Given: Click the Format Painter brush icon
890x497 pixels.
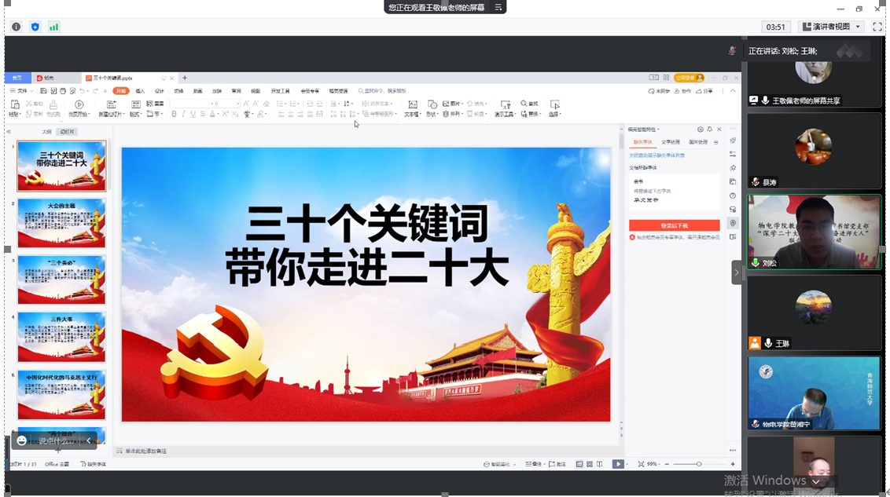Looking at the screenshot, I should [x=53, y=105].
